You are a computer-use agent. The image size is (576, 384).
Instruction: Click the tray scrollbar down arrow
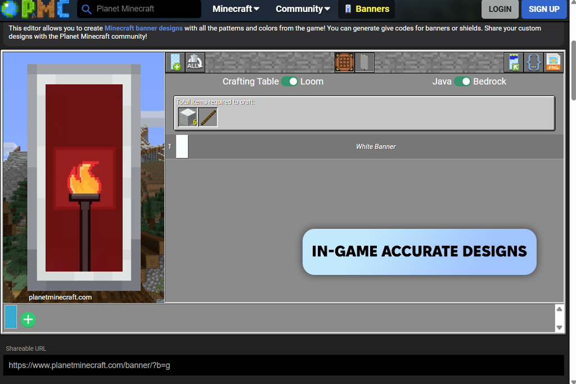[559, 327]
